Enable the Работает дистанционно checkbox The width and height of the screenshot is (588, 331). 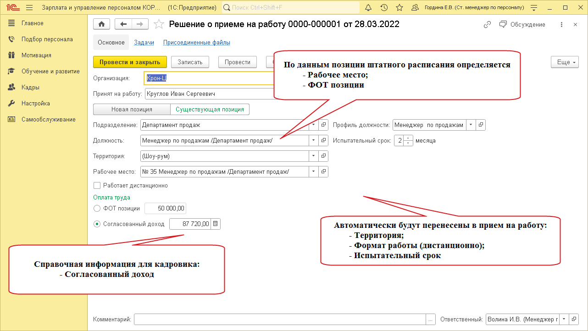coord(97,186)
